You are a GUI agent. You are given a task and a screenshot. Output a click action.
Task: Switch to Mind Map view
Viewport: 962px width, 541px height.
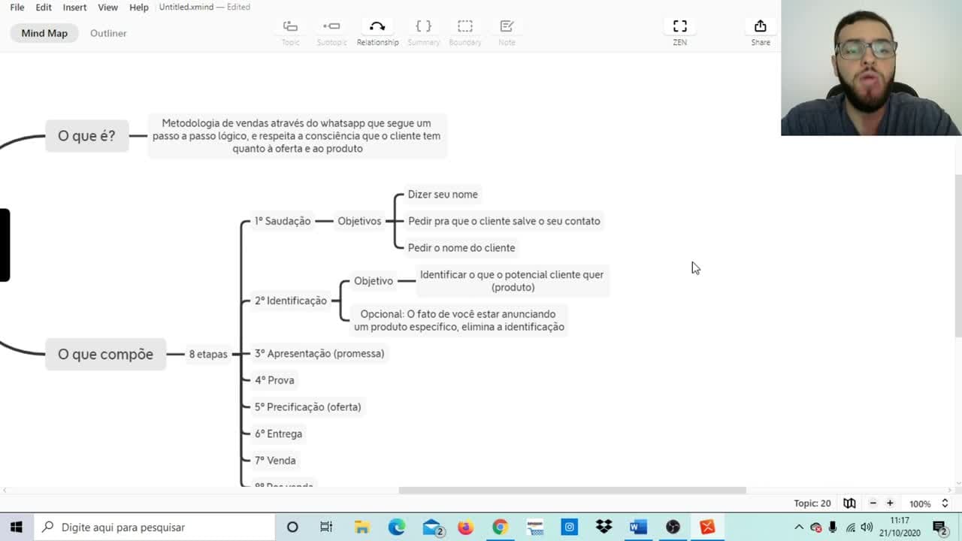pos(44,33)
